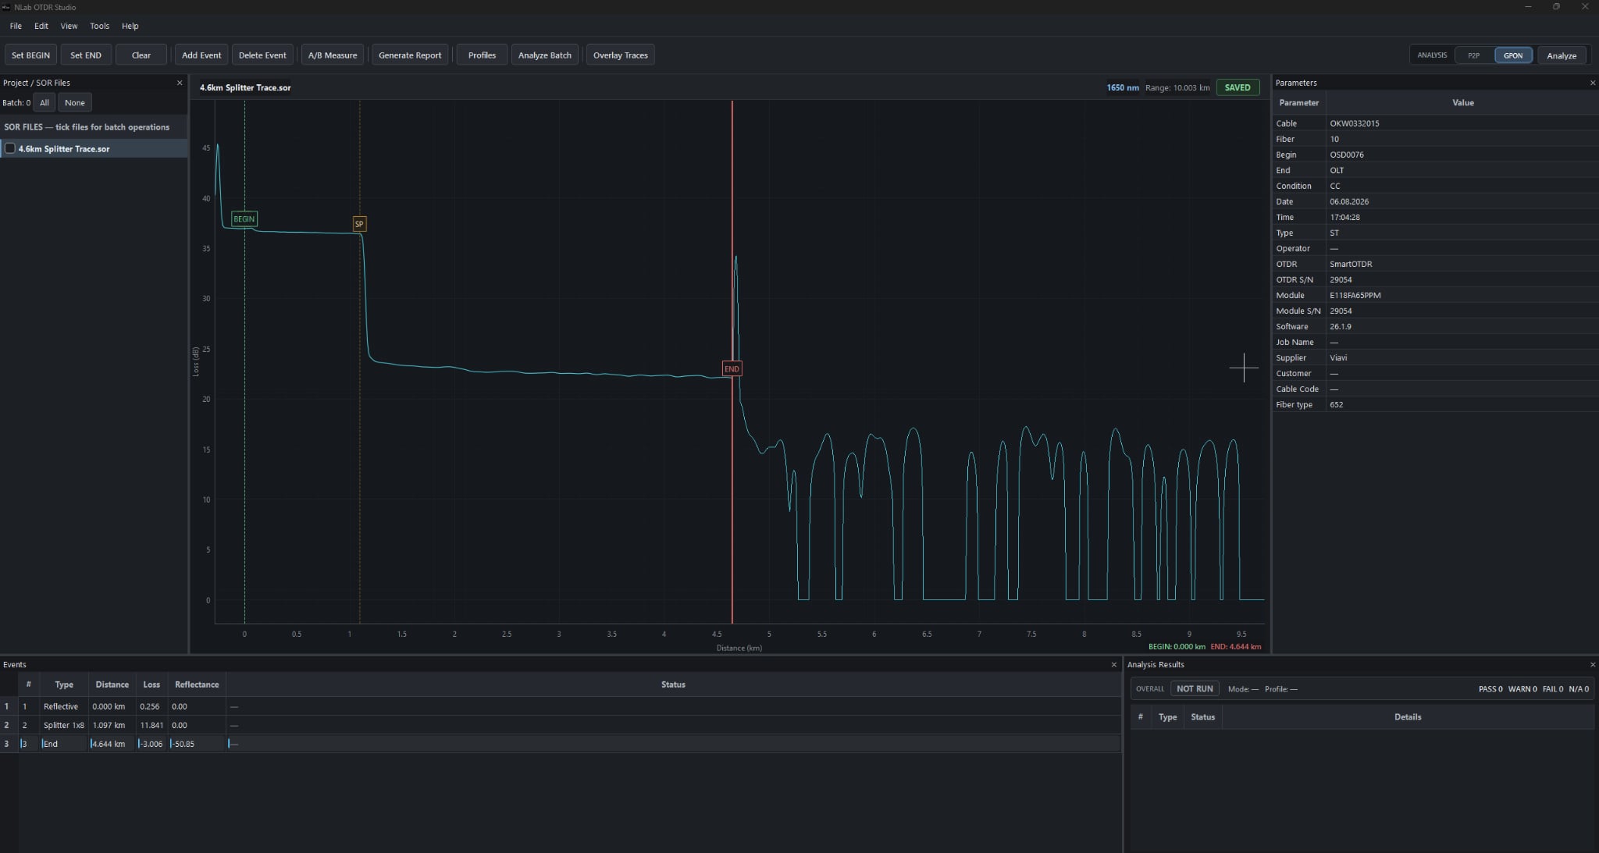The height and width of the screenshot is (853, 1599).
Task: Click the Set BEGIN button
Action: (30, 55)
